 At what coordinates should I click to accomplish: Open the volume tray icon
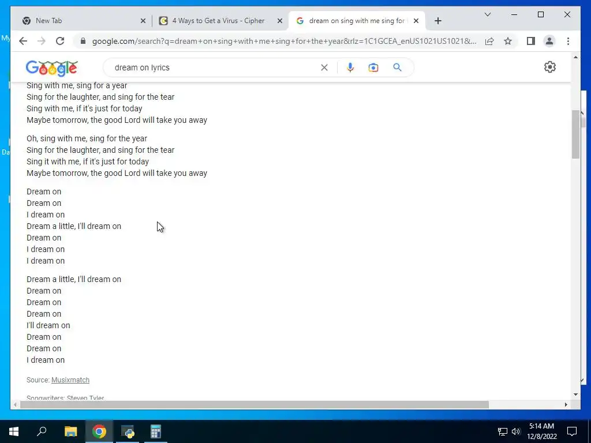click(x=515, y=431)
